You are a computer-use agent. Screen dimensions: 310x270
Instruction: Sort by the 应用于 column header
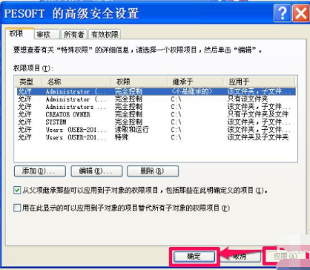(x=259, y=82)
